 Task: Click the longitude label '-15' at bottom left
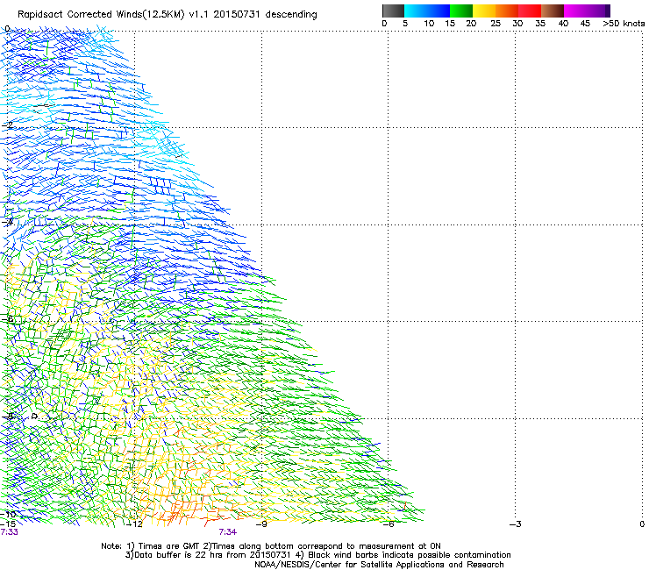point(8,524)
